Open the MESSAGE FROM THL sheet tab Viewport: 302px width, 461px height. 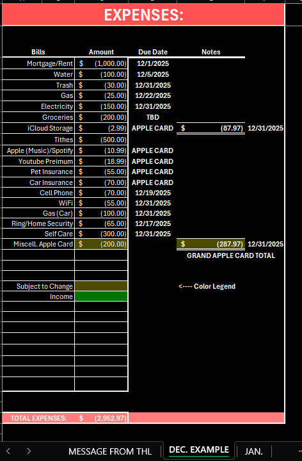click(110, 451)
